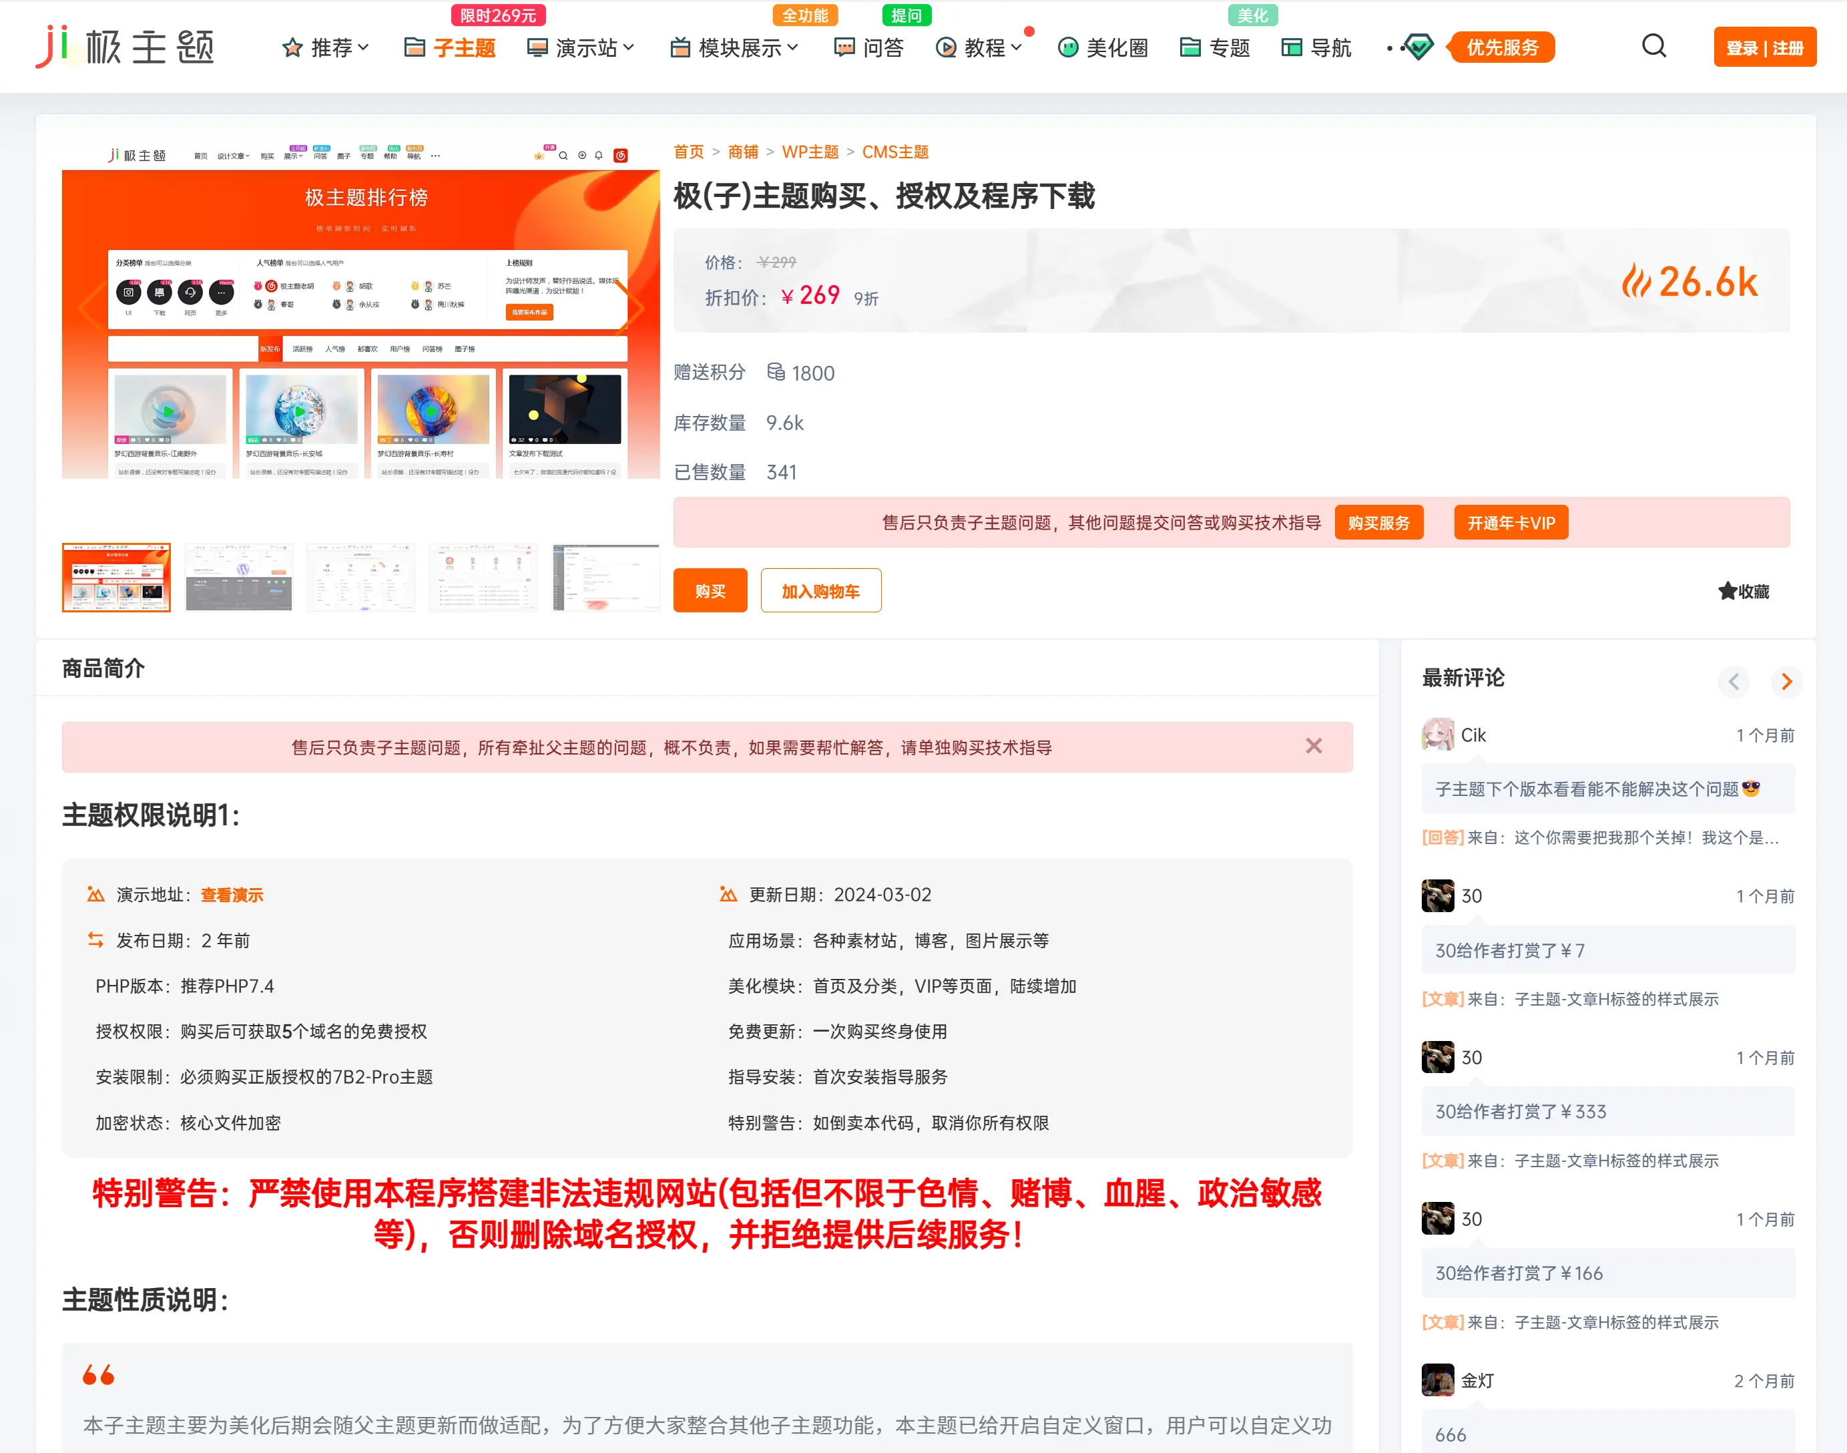Screen dimensions: 1847x1453
Task: Toggle the 收藏 favorite star
Action: click(x=1741, y=590)
